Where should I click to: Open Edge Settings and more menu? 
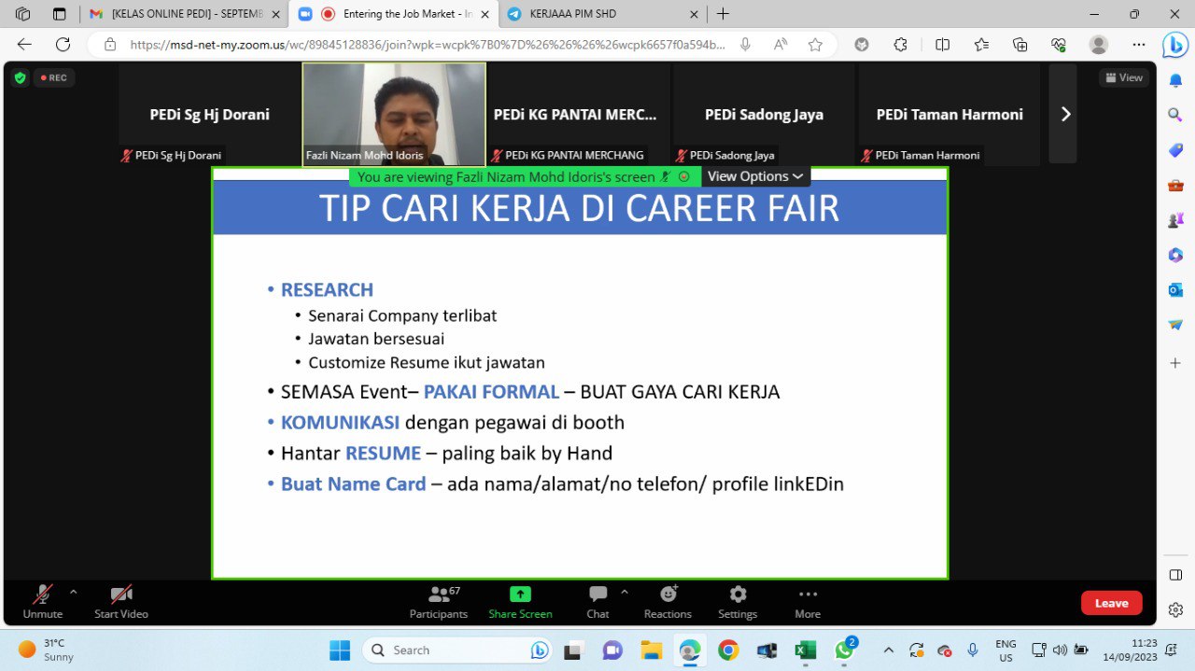[x=1139, y=44]
